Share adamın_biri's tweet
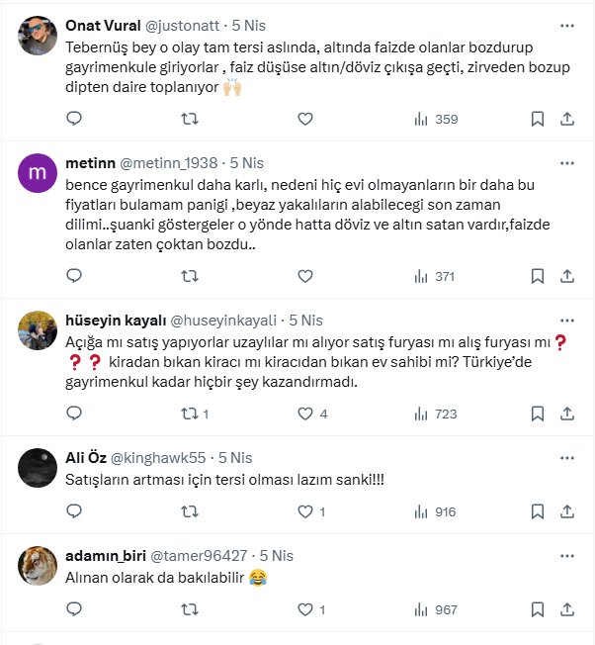The width and height of the screenshot is (595, 645). tap(567, 610)
